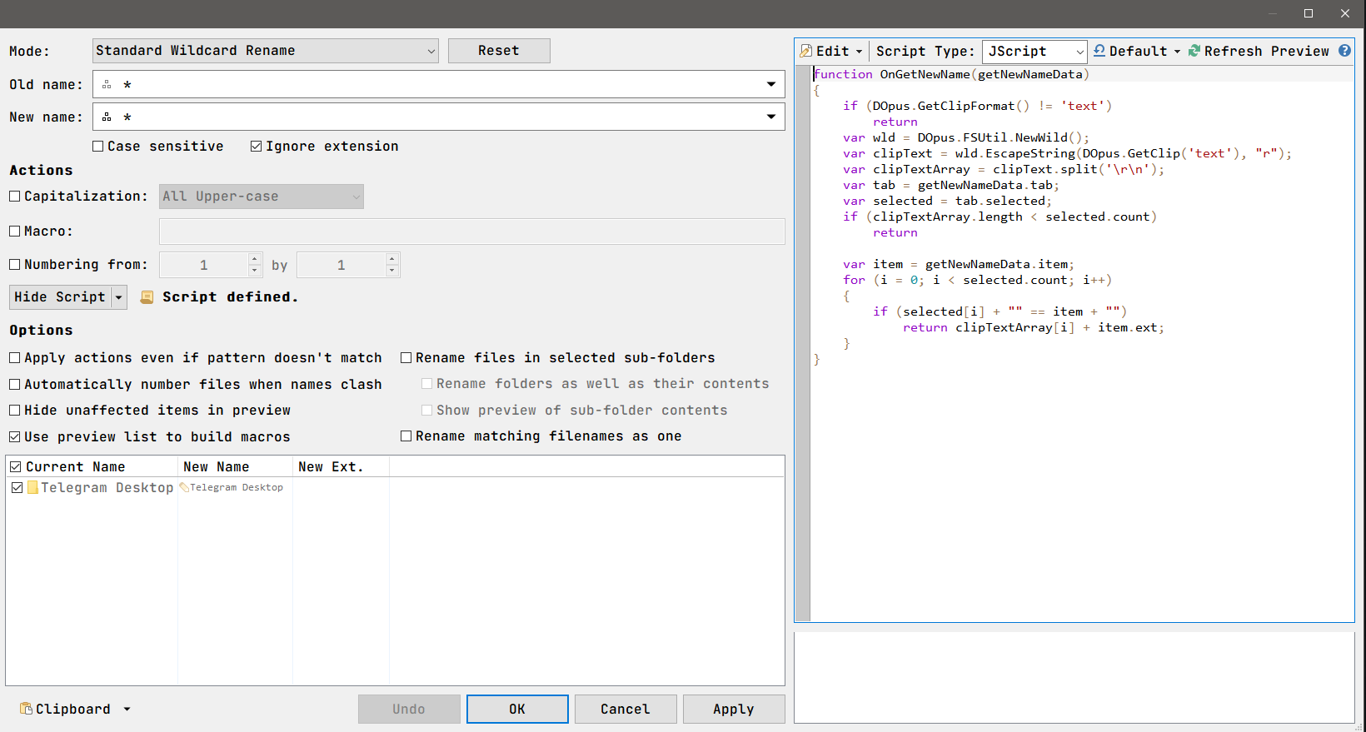1366x732 pixels.
Task: Click the Macro text field
Action: [x=472, y=232]
